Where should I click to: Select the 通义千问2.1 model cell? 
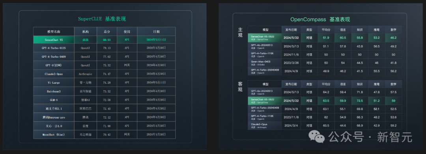tap(54, 108)
